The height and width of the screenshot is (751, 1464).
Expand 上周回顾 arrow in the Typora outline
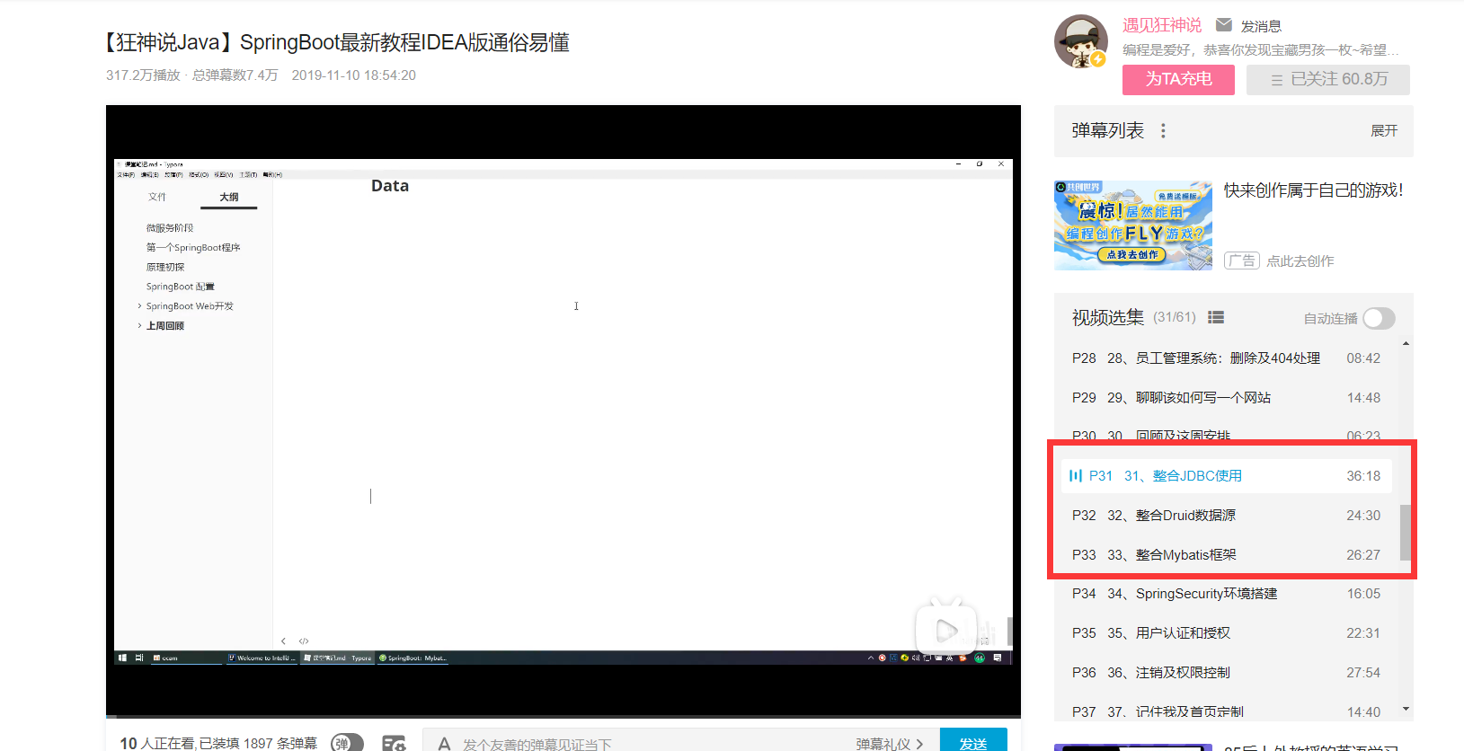coord(139,326)
